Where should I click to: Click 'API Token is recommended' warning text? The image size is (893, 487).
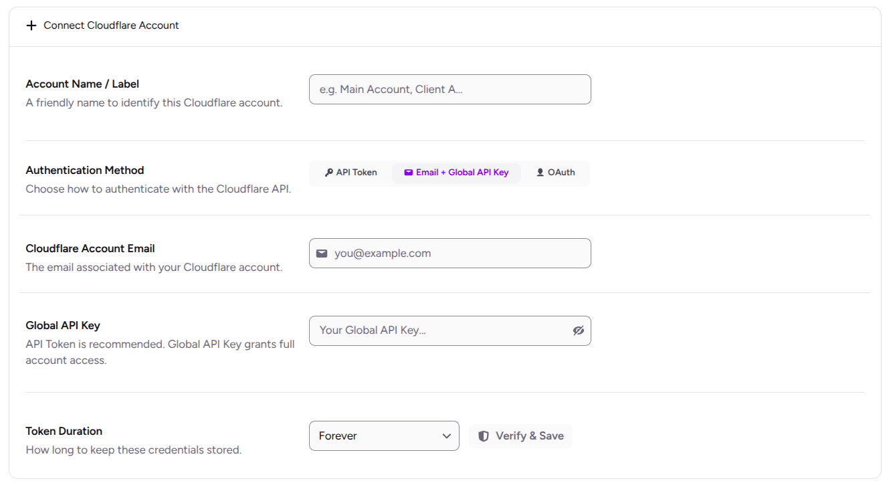(x=161, y=353)
